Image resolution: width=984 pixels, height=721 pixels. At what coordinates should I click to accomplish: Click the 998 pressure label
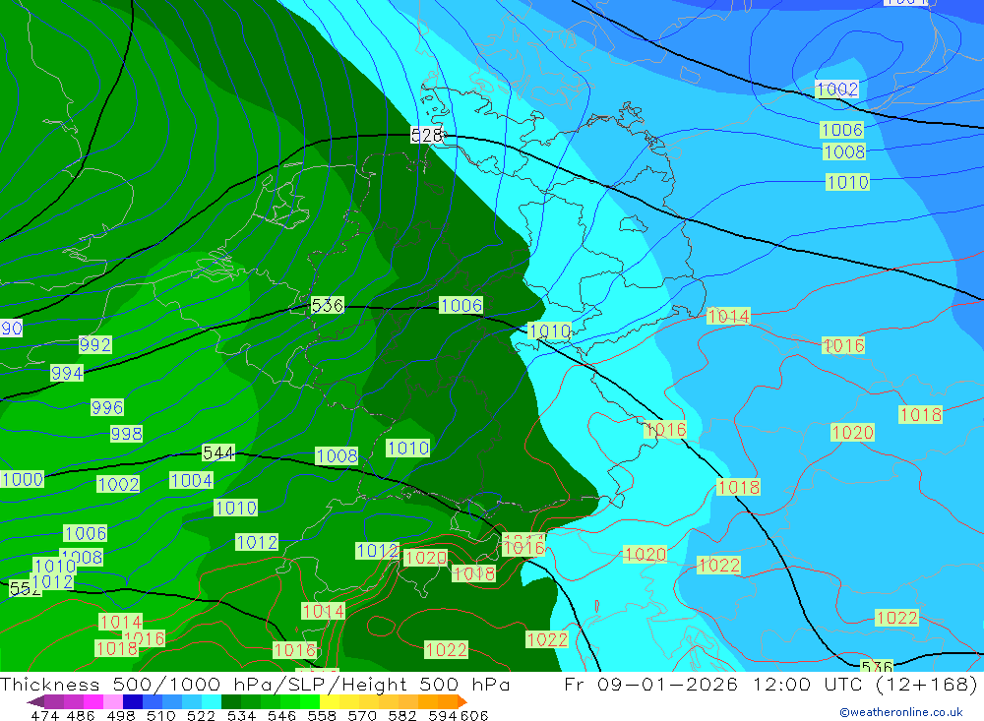[126, 434]
